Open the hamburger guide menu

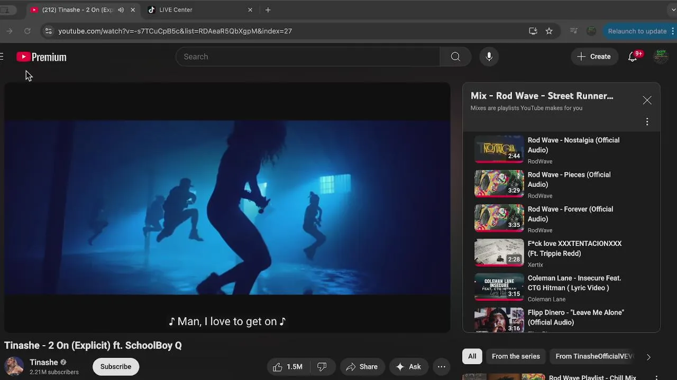coord(2,56)
